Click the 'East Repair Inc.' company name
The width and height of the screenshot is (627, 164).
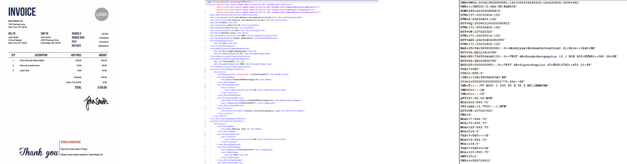(16, 21)
